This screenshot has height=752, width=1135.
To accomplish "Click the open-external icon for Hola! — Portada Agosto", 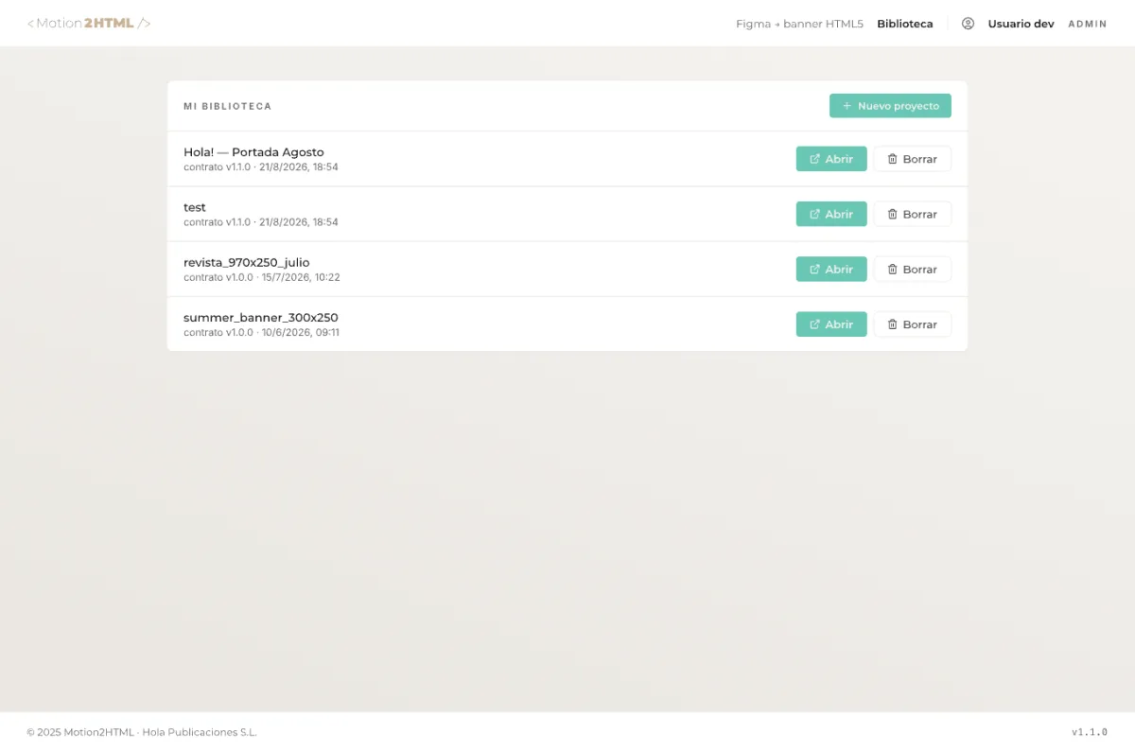I will tap(814, 159).
